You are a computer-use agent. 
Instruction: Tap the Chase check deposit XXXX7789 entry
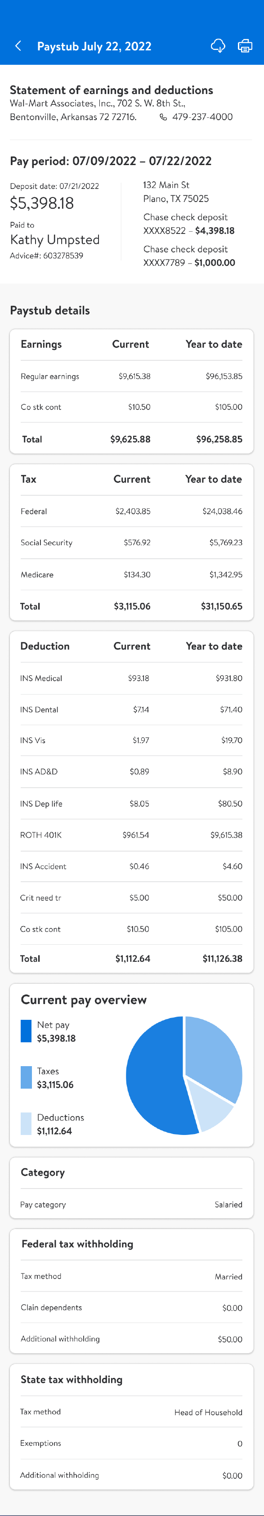click(189, 256)
